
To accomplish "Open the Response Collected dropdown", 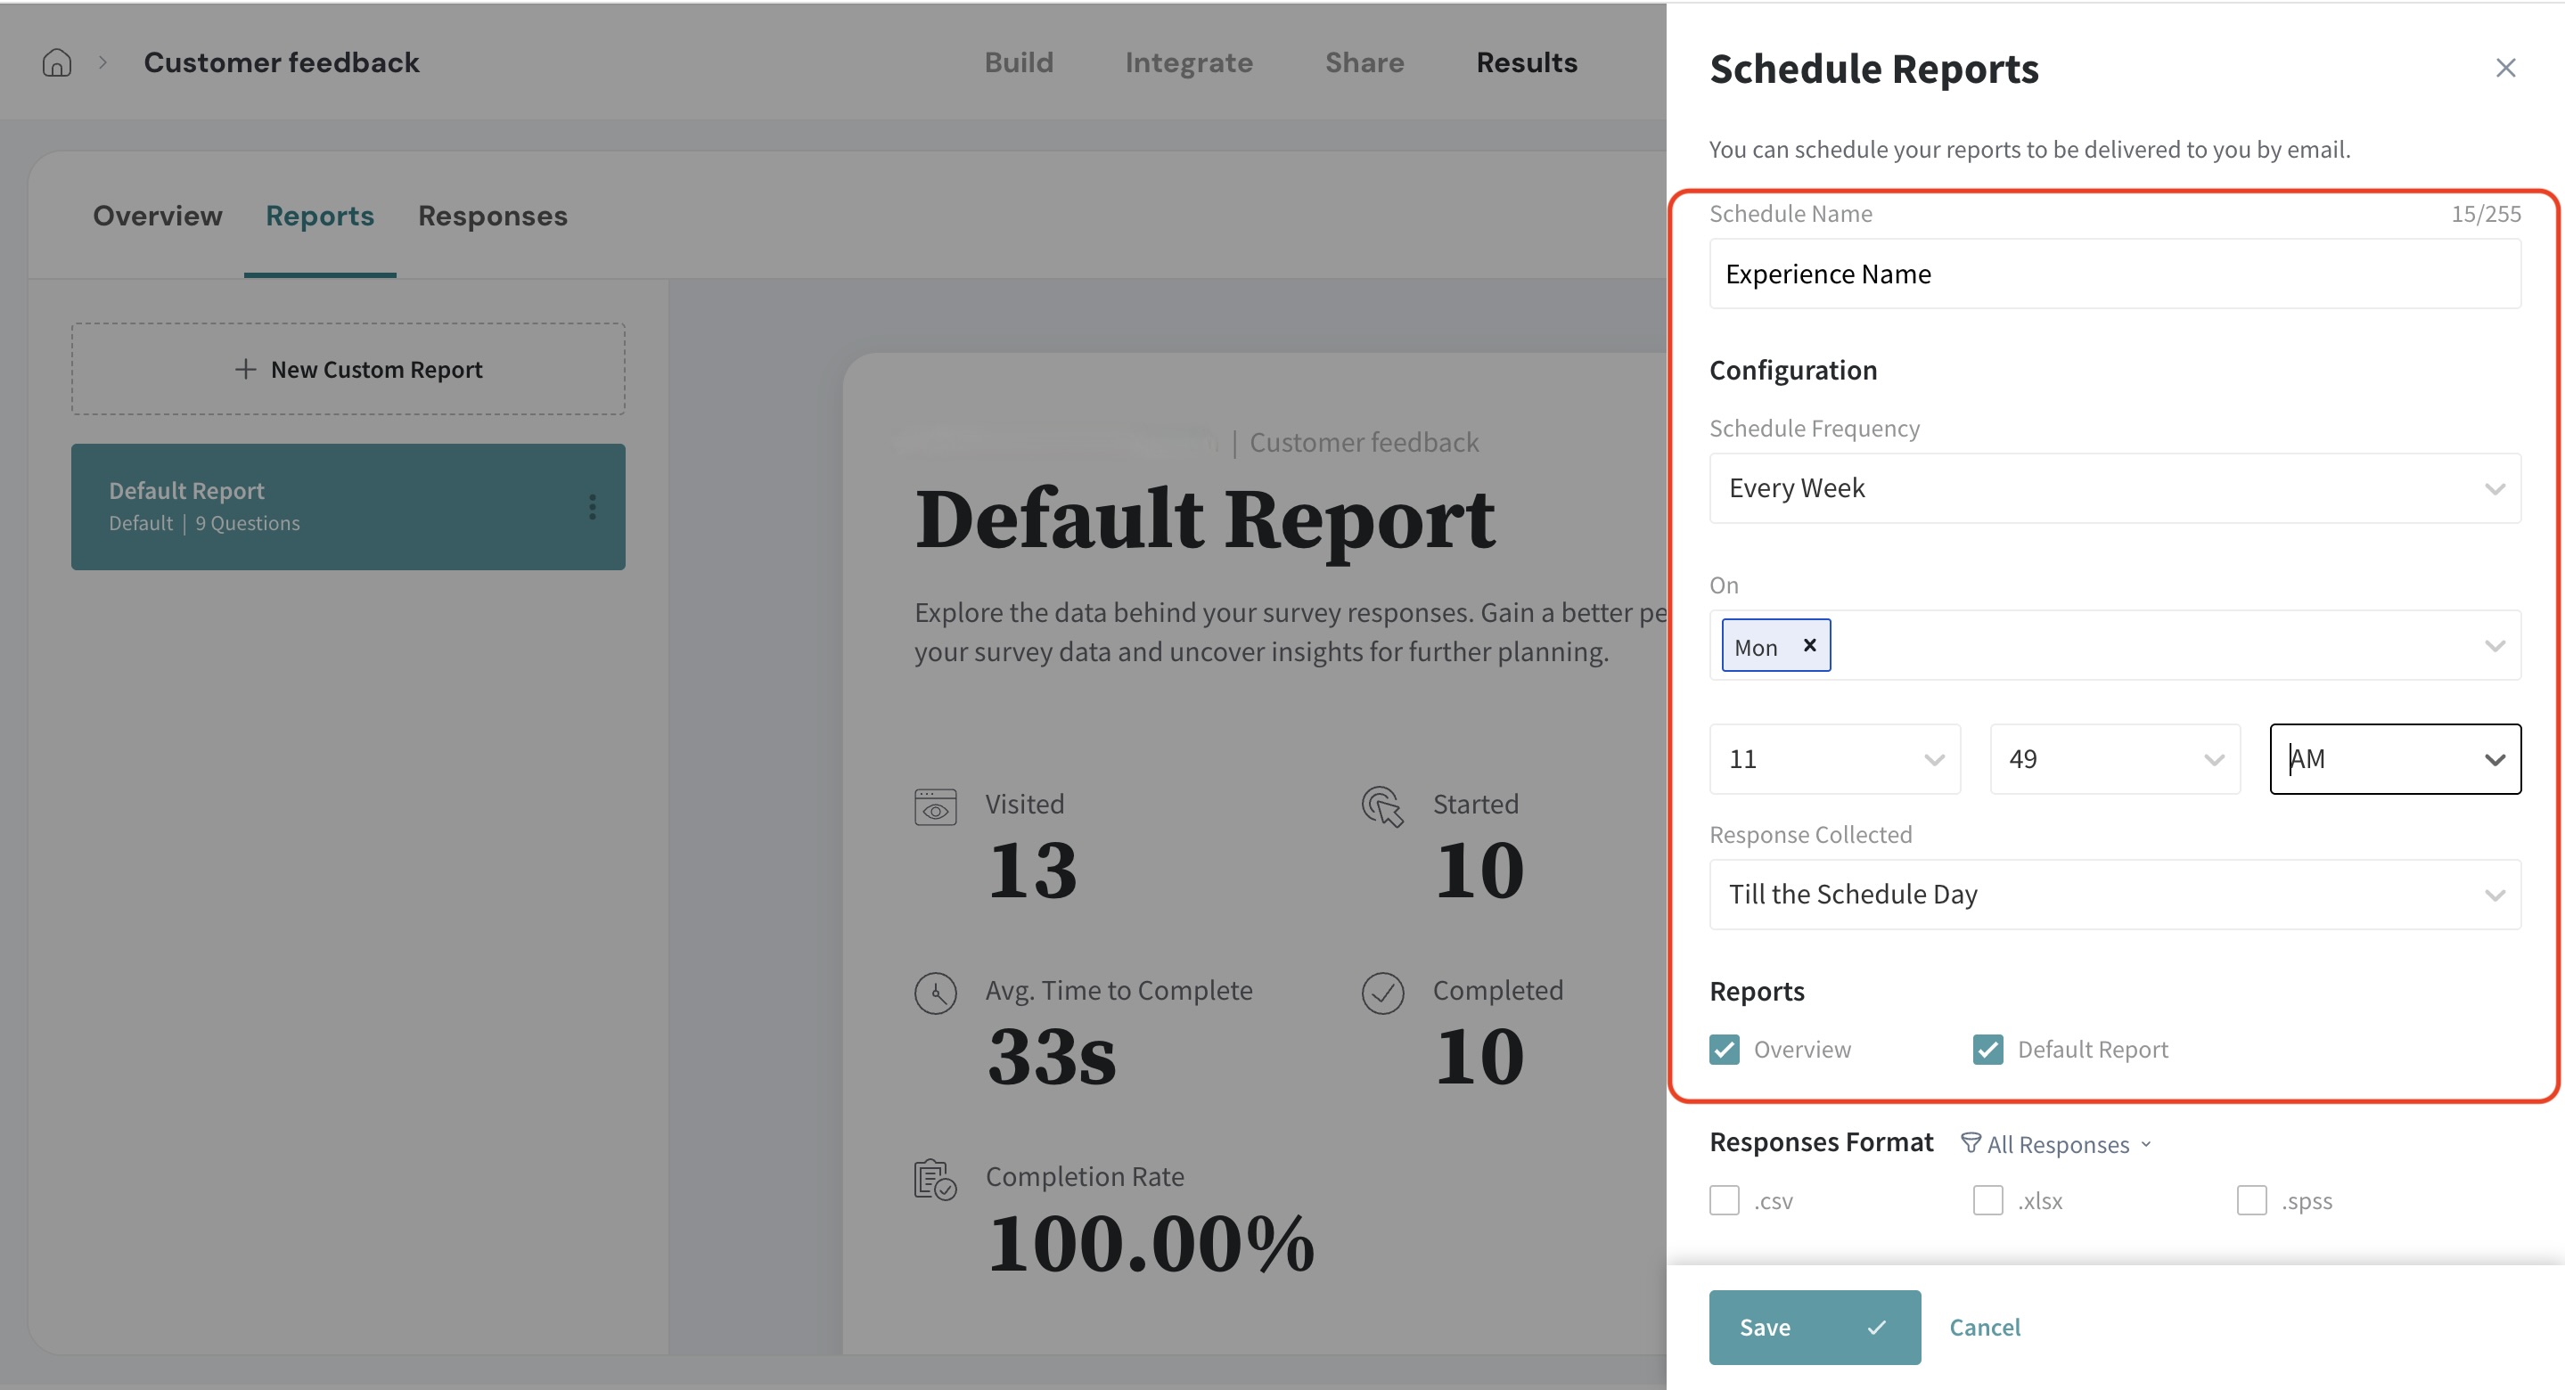I will pyautogui.click(x=2115, y=894).
